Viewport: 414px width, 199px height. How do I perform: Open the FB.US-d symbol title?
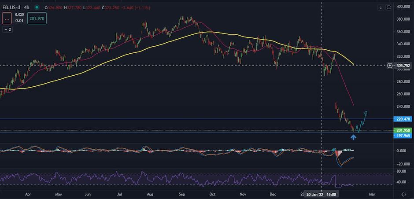(14, 7)
